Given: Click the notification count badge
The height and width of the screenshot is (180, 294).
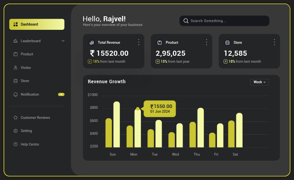Looking at the screenshot, I should point(61,94).
